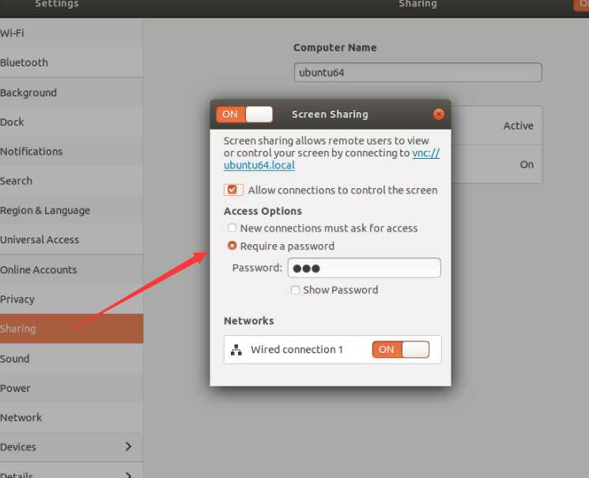The image size is (589, 478).
Task: Switch off Wired connection 1 sharing
Action: [x=400, y=349]
